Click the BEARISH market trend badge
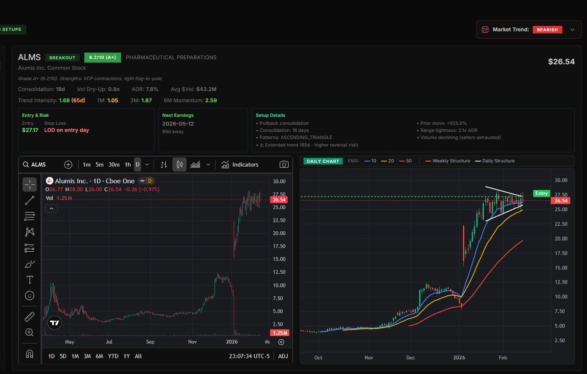The height and width of the screenshot is (374, 587). pos(547,29)
